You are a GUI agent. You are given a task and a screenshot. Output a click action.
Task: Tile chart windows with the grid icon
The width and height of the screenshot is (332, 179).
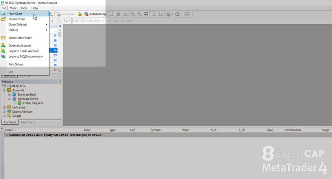coord(146,14)
